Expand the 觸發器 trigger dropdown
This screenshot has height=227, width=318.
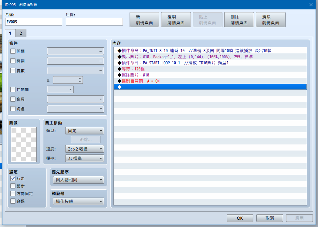(79, 202)
